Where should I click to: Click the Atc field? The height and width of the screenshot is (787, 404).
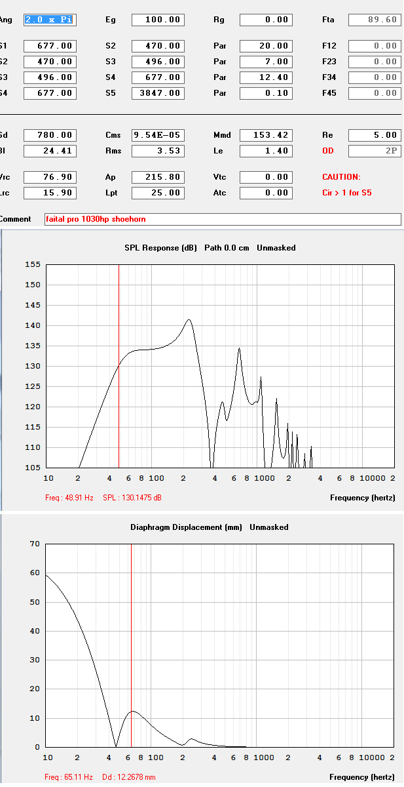tap(266, 193)
